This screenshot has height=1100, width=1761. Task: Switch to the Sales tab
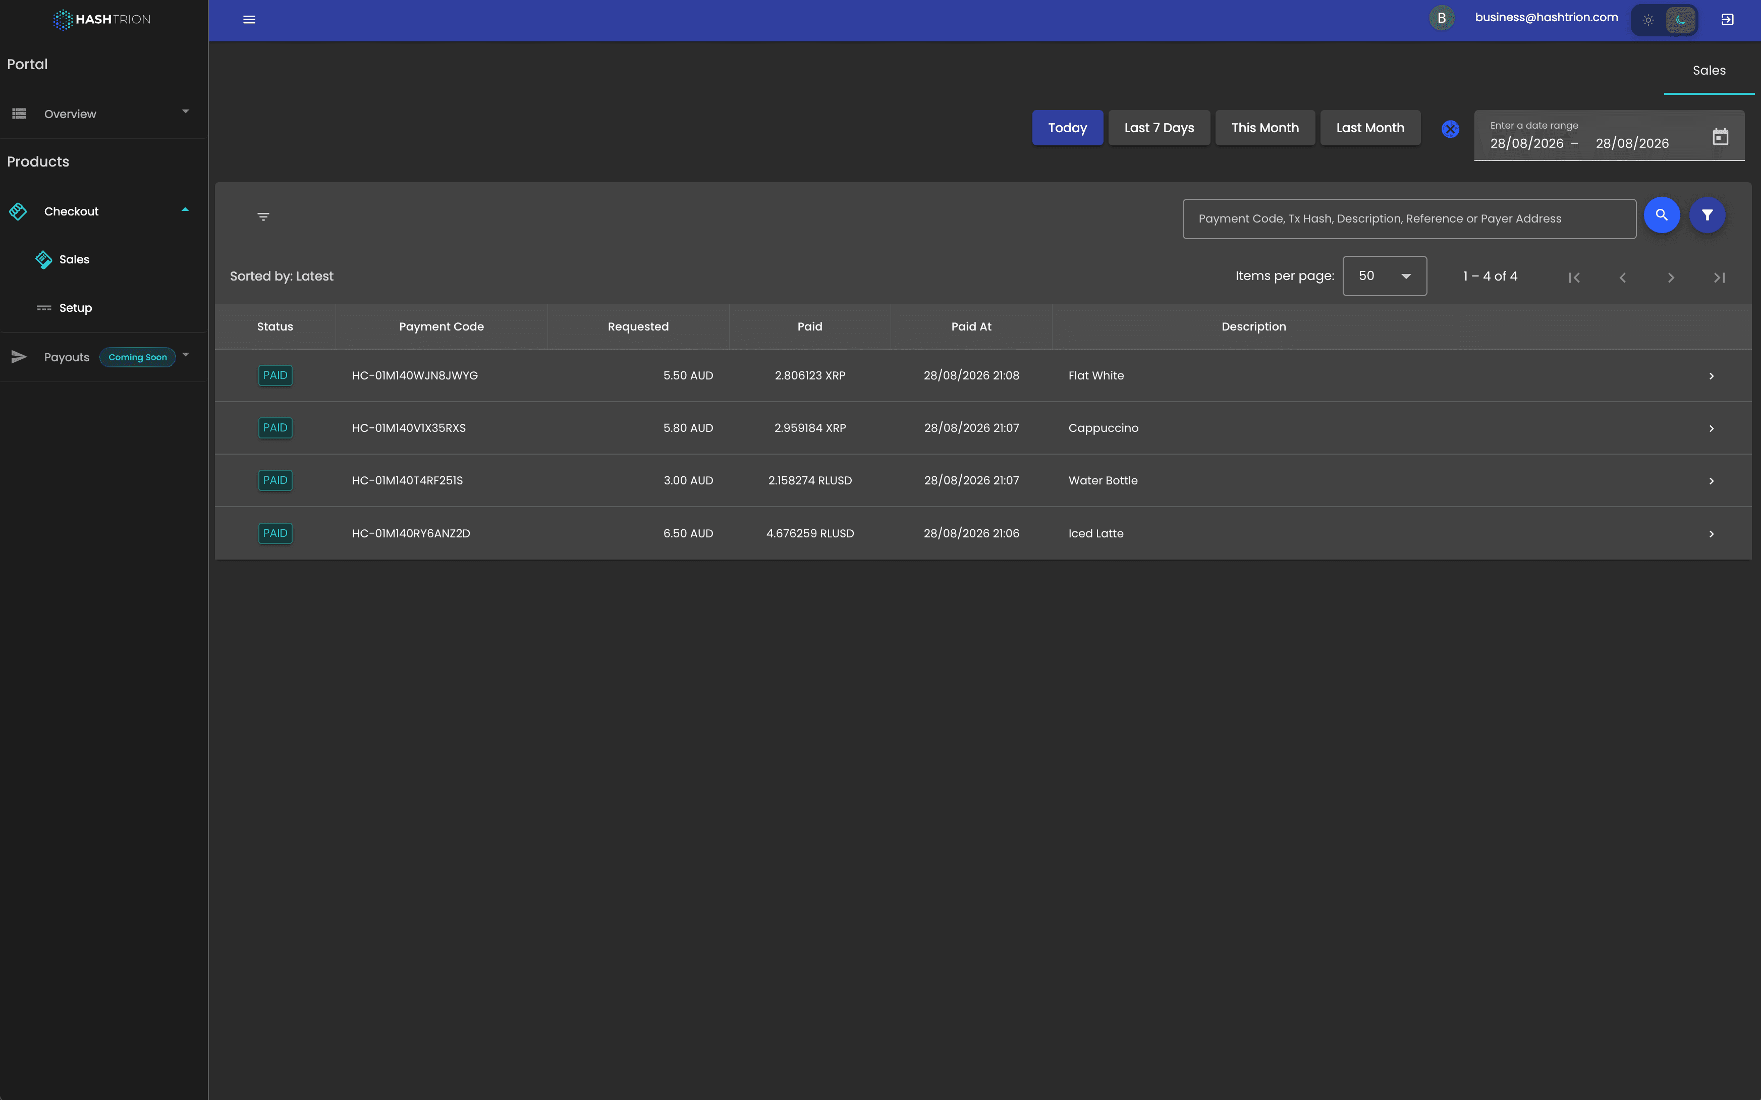(1709, 71)
